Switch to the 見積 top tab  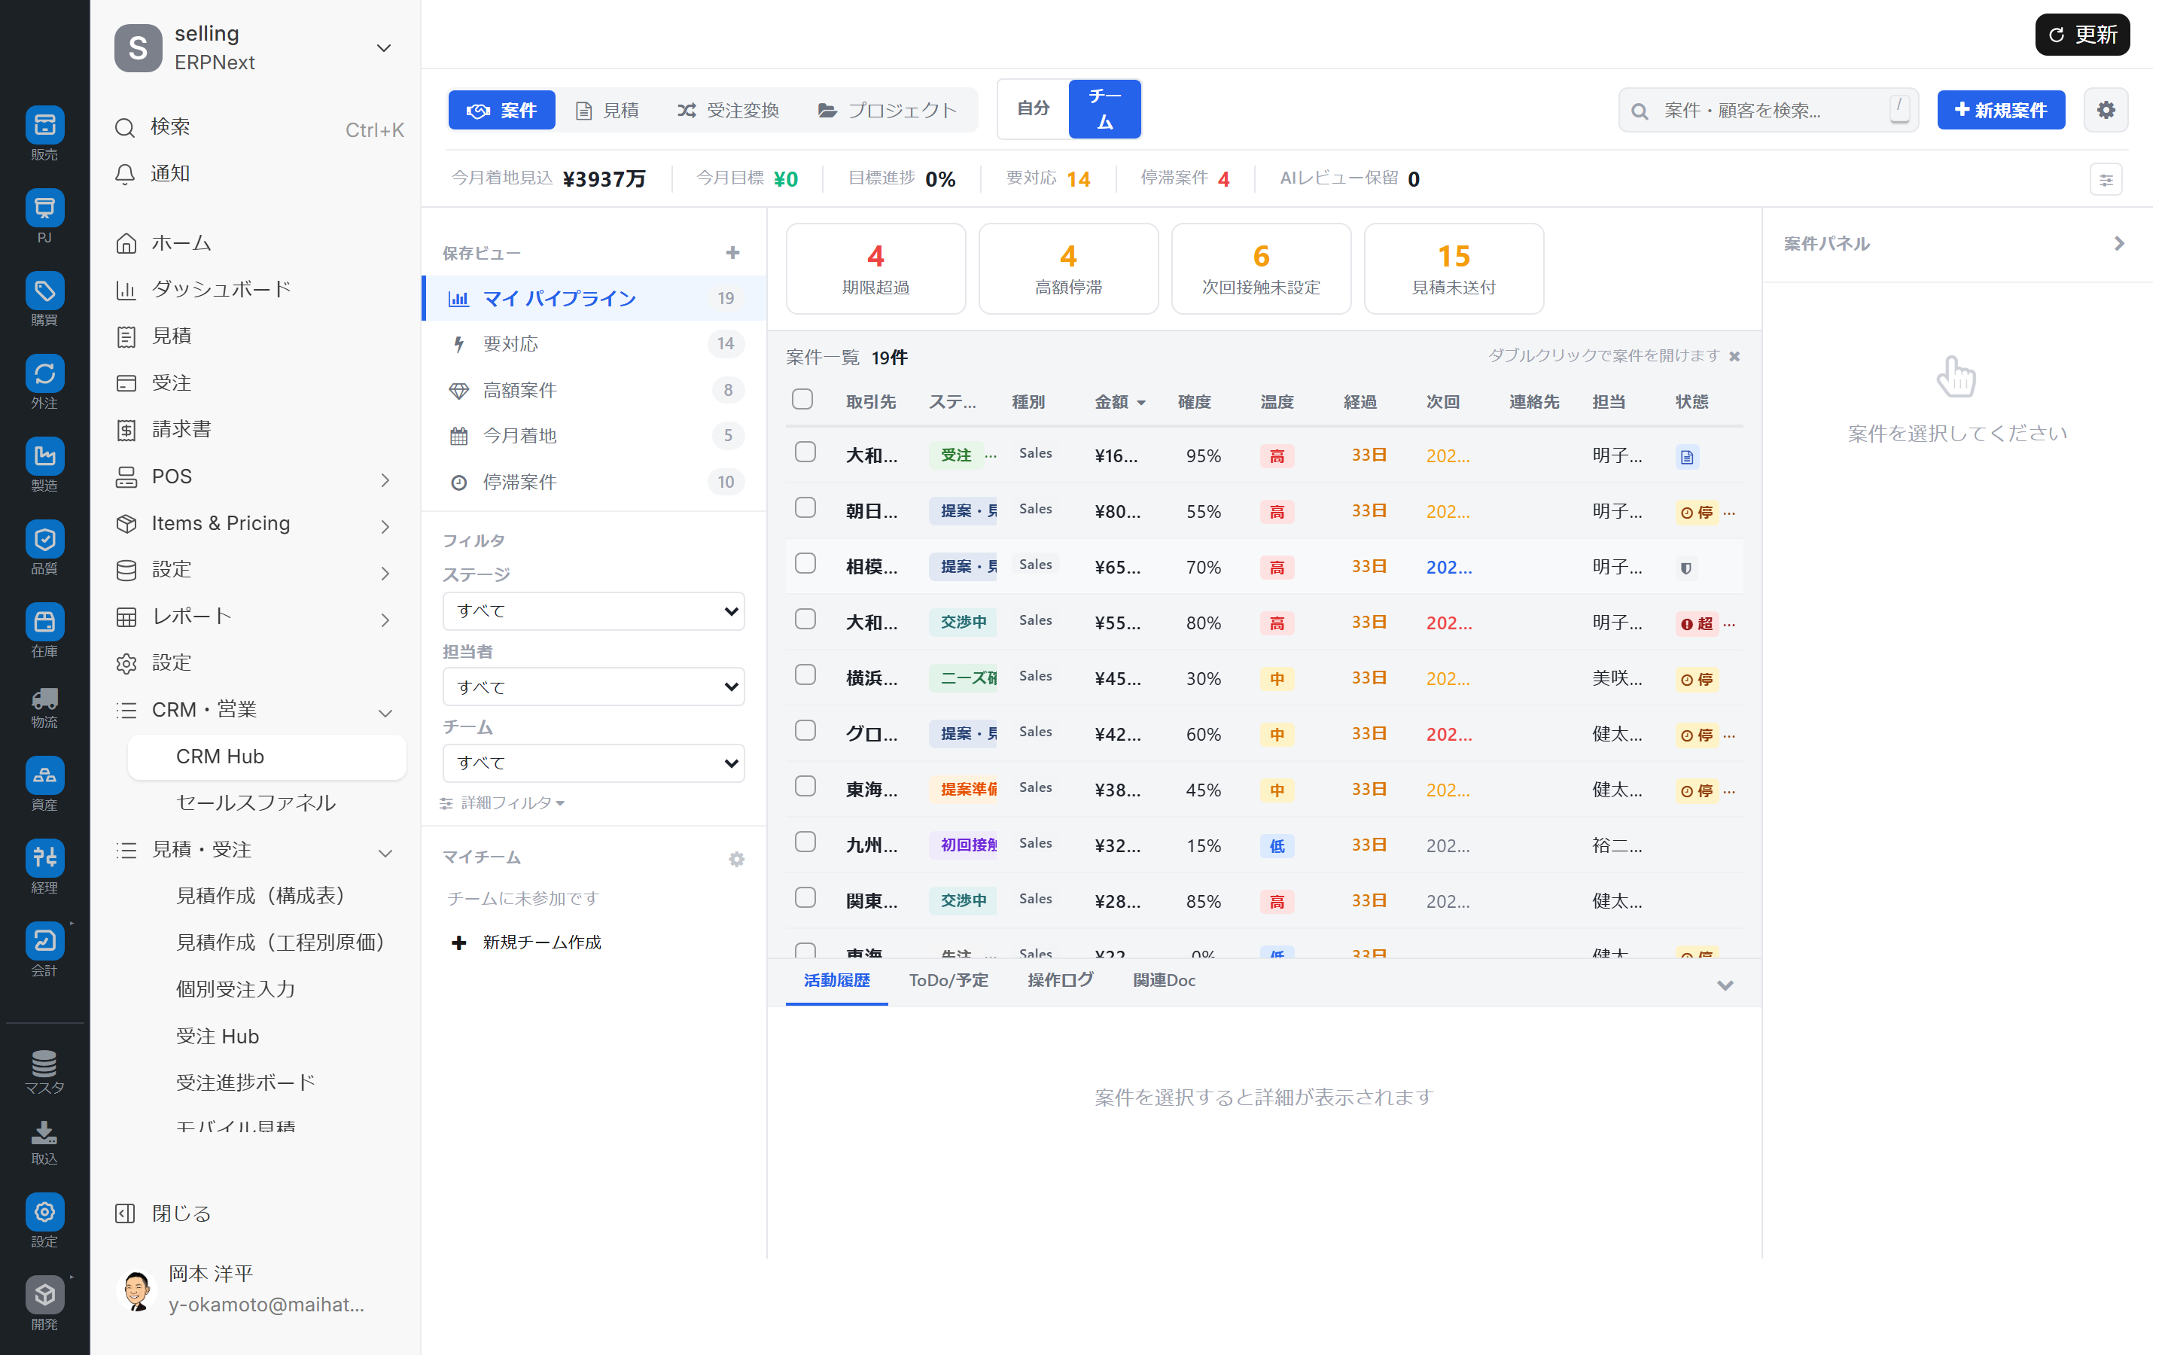(607, 110)
